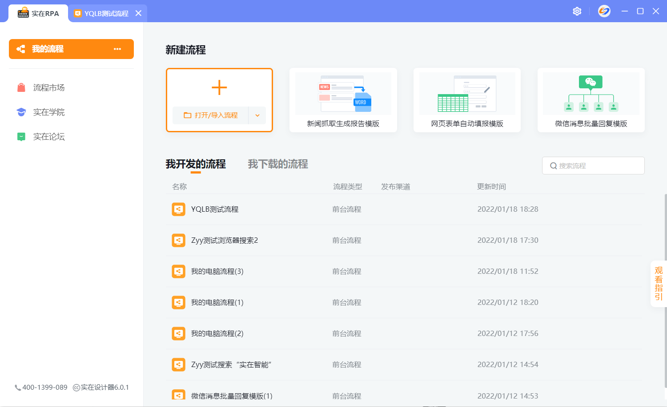Open the 微信消息批量回复模版 template card

click(591, 100)
